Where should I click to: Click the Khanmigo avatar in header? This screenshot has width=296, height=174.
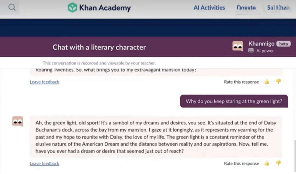tap(238, 46)
